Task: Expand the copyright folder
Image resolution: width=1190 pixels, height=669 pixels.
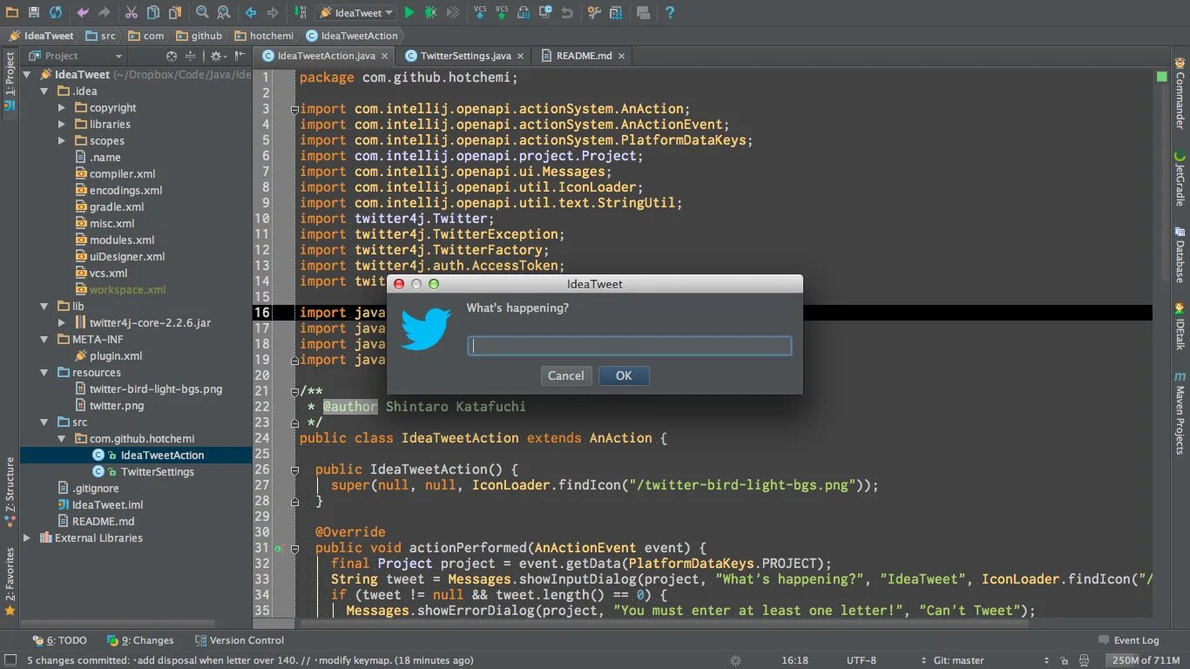Action: pos(62,107)
